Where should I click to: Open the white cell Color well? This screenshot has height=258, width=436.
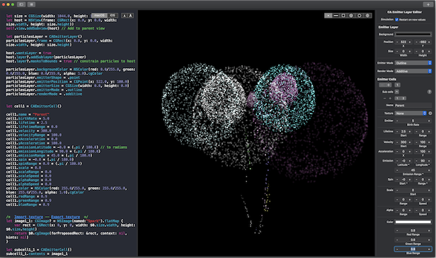pos(413,222)
